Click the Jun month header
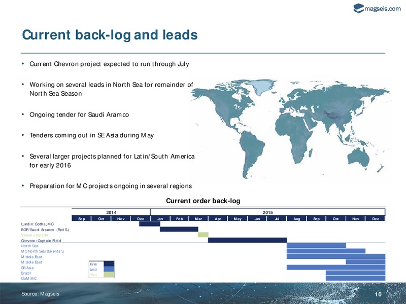Screen dimensions: 406x304 pos(257,219)
